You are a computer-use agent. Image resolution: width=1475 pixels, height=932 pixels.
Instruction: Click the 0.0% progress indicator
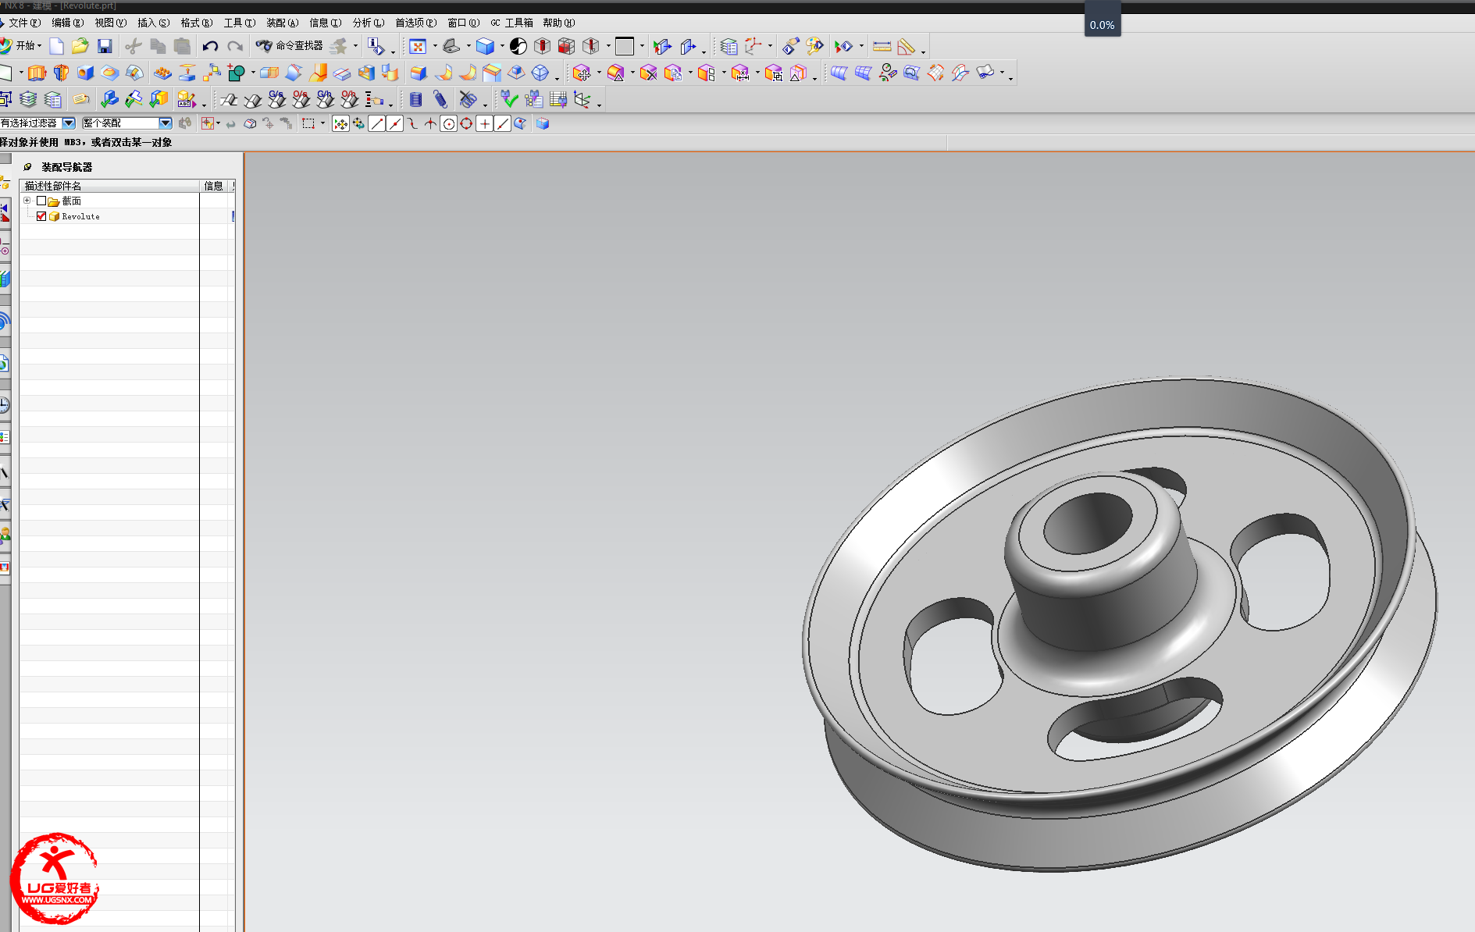[x=1102, y=25]
